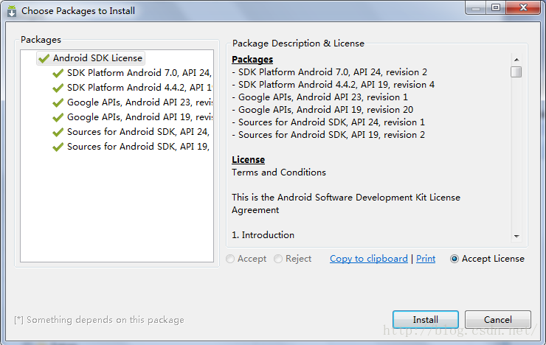Click the Install button
The height and width of the screenshot is (345, 546).
(x=426, y=320)
